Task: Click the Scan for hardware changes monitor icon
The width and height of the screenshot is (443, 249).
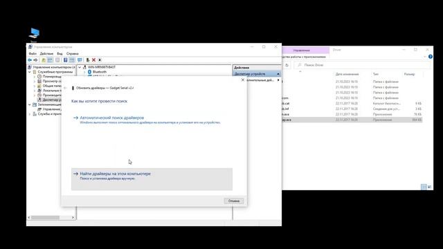Action: pyautogui.click(x=80, y=60)
